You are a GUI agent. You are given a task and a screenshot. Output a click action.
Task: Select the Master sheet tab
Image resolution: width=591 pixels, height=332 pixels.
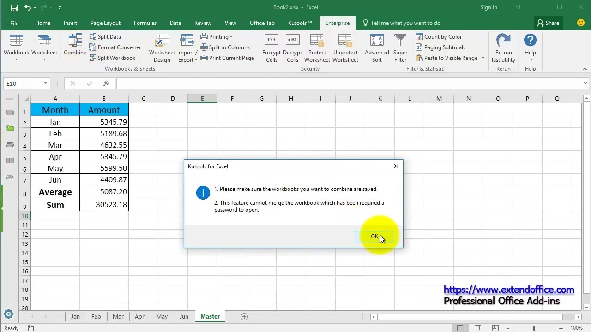click(x=210, y=316)
